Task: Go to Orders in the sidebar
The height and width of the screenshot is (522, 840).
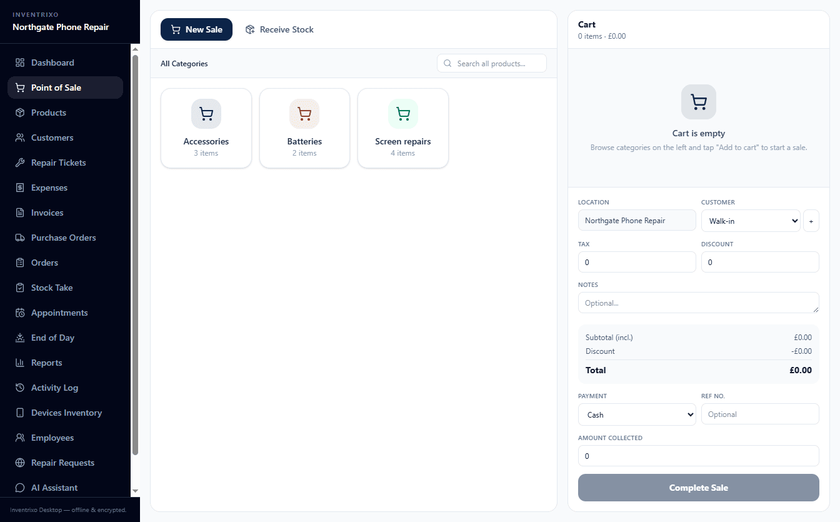Action: pyautogui.click(x=65, y=263)
